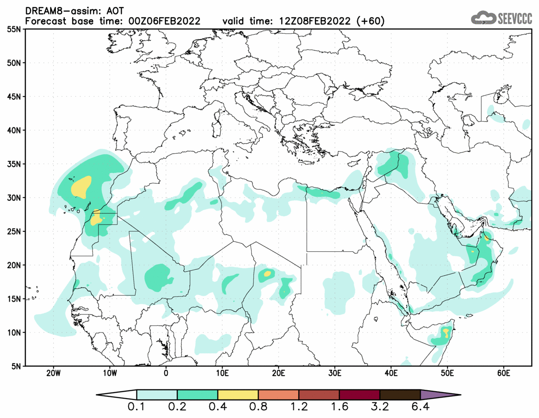Click the yellow AOT patch over Somalia
This screenshot has width=539, height=418.
[446, 332]
